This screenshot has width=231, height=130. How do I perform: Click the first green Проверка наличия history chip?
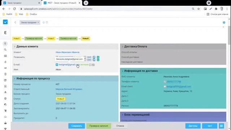click(x=34, y=39)
